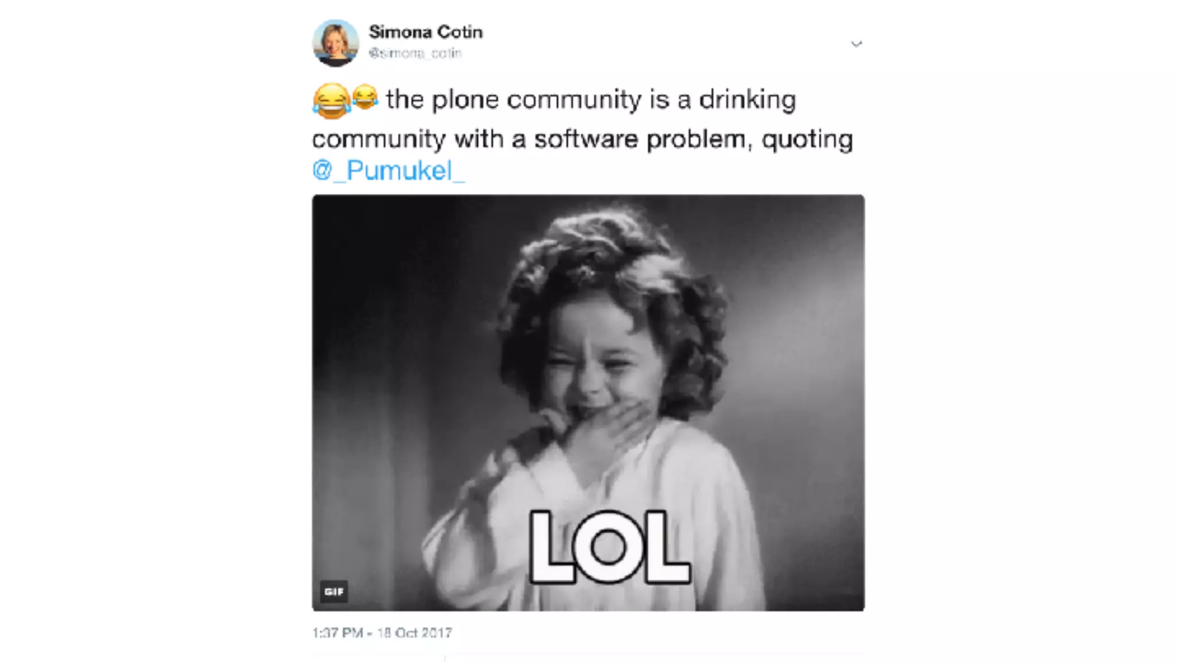
Task: Expand the tweet options chevron
Action: pyautogui.click(x=856, y=44)
